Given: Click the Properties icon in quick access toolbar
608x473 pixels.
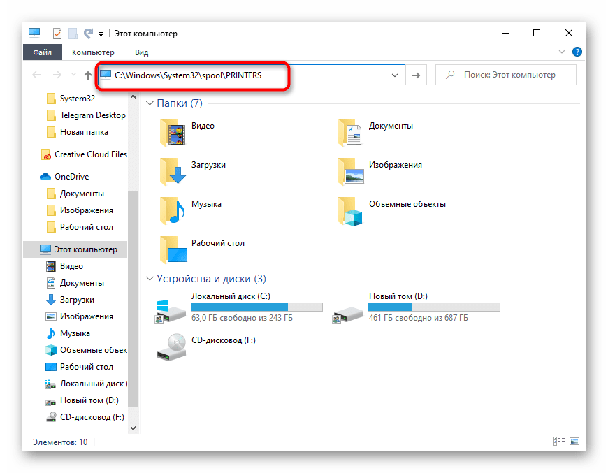Looking at the screenshot, I should pos(57,33).
